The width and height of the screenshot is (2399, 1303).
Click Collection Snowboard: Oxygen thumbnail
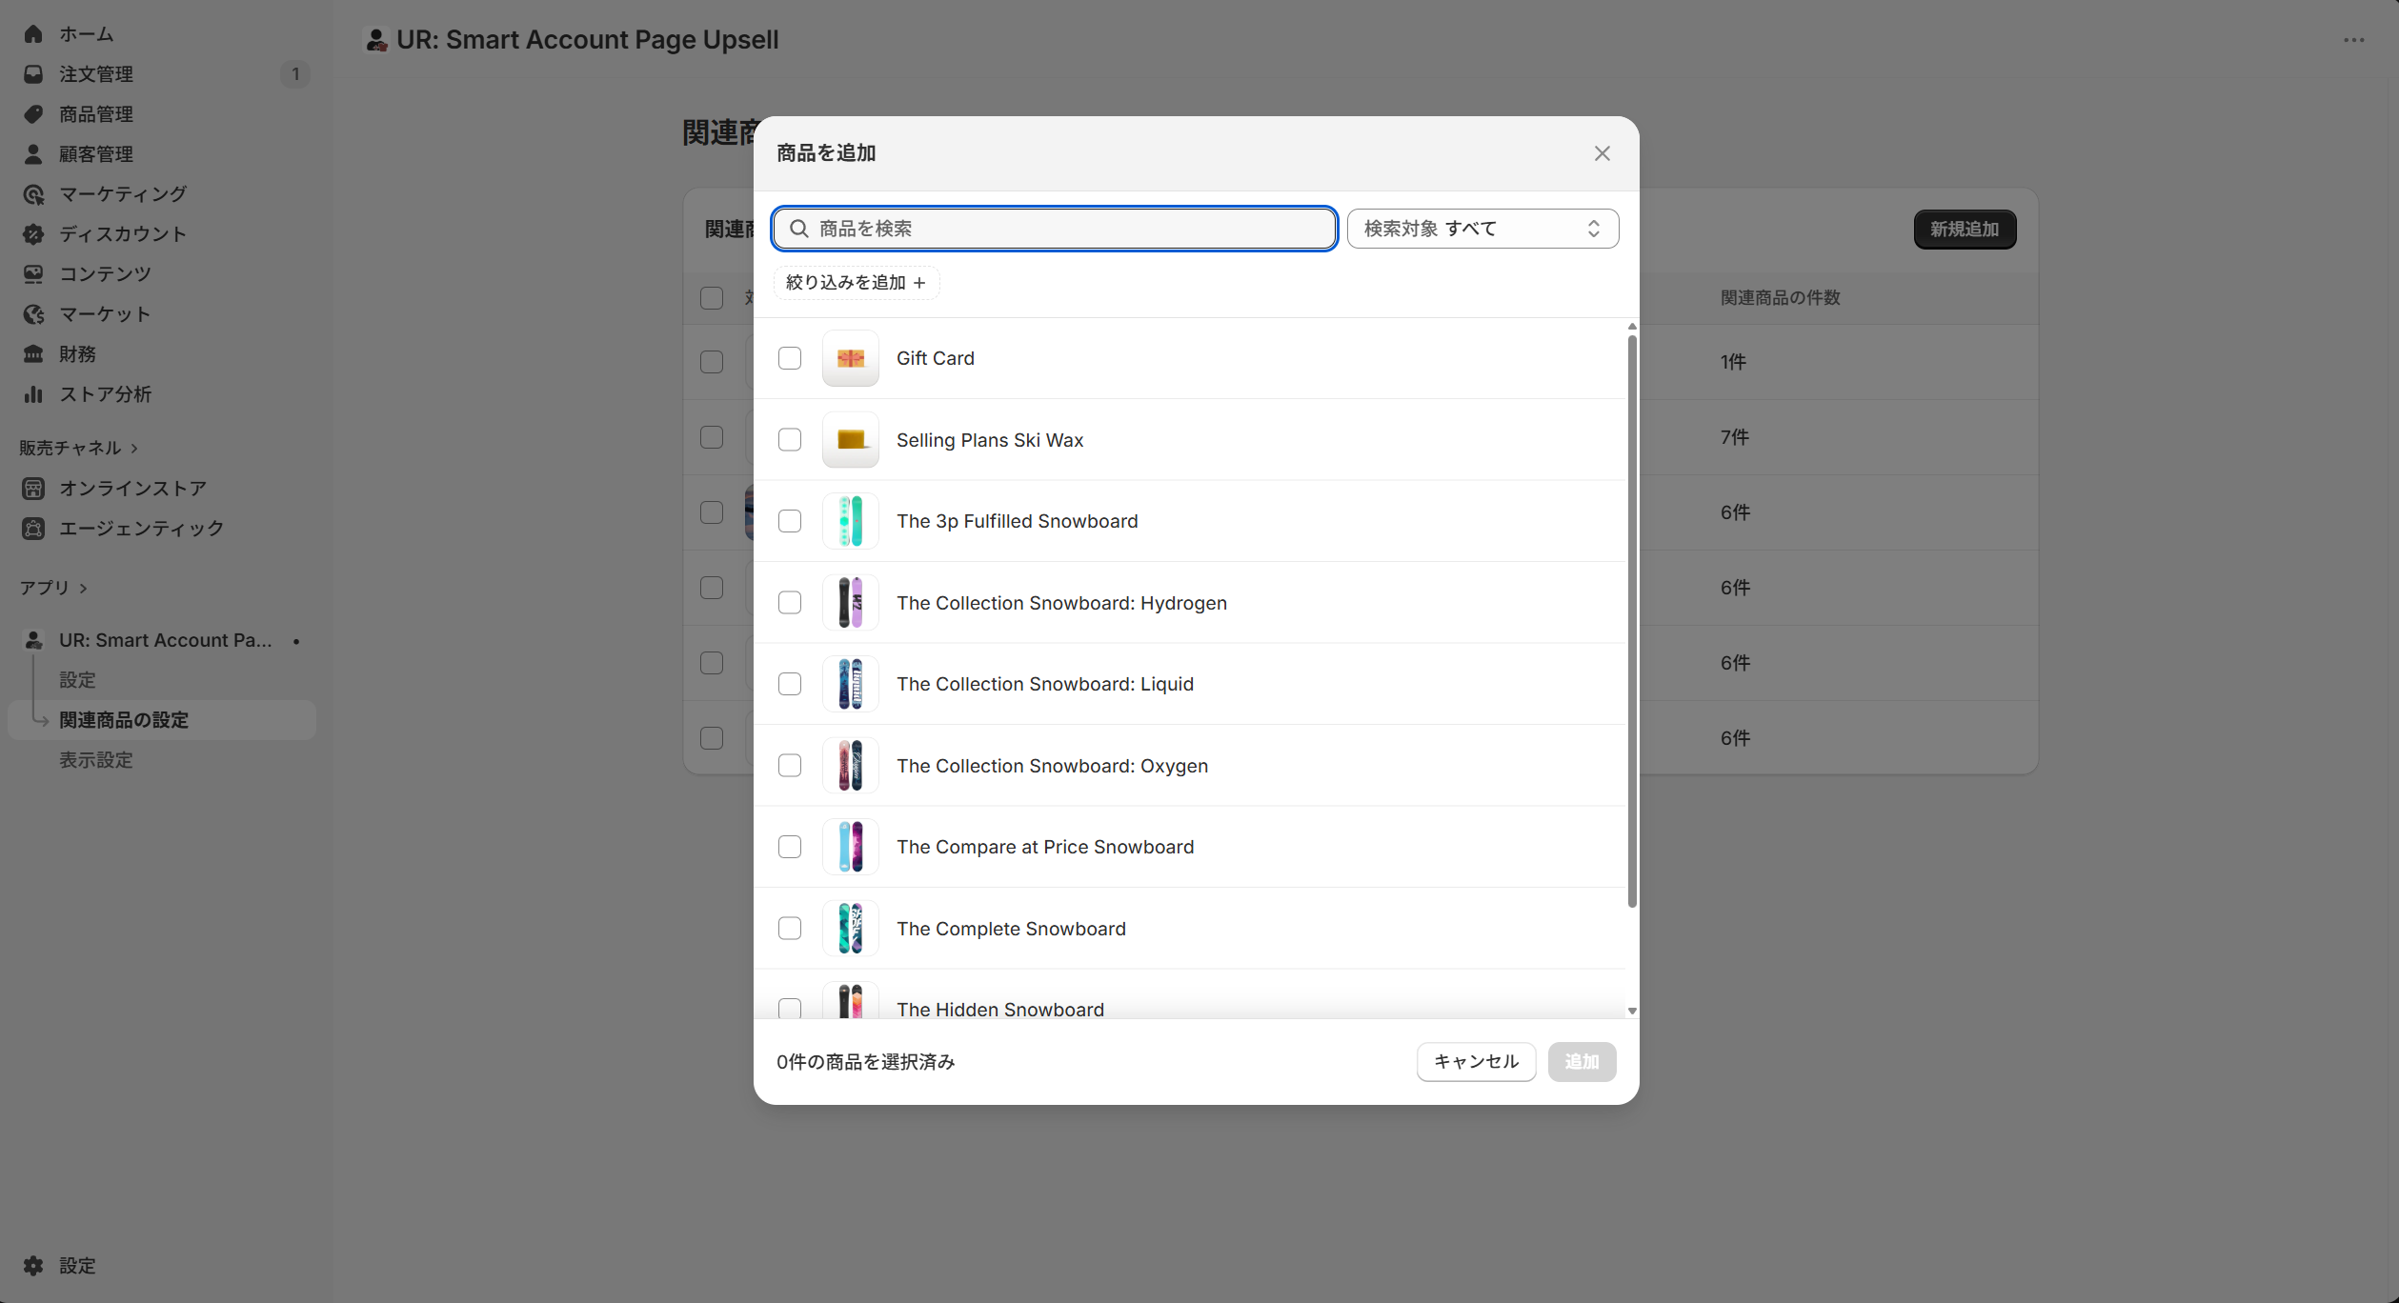(851, 766)
